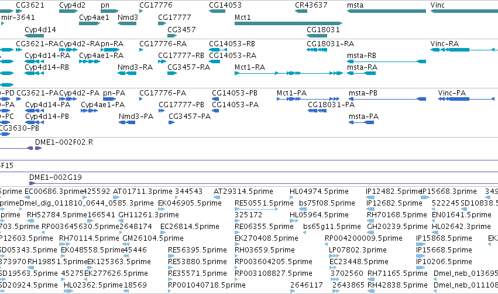
Task: Click the msta-RB transcript label
Action: [x=362, y=56]
